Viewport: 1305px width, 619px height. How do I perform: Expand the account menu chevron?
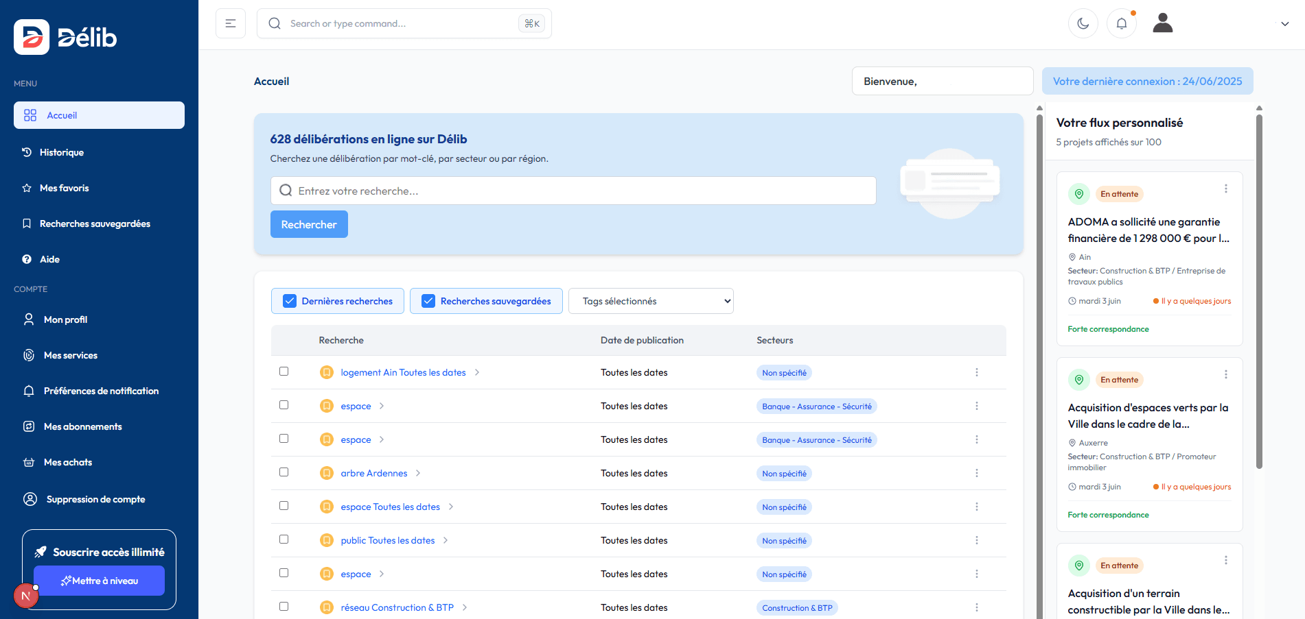1284,23
